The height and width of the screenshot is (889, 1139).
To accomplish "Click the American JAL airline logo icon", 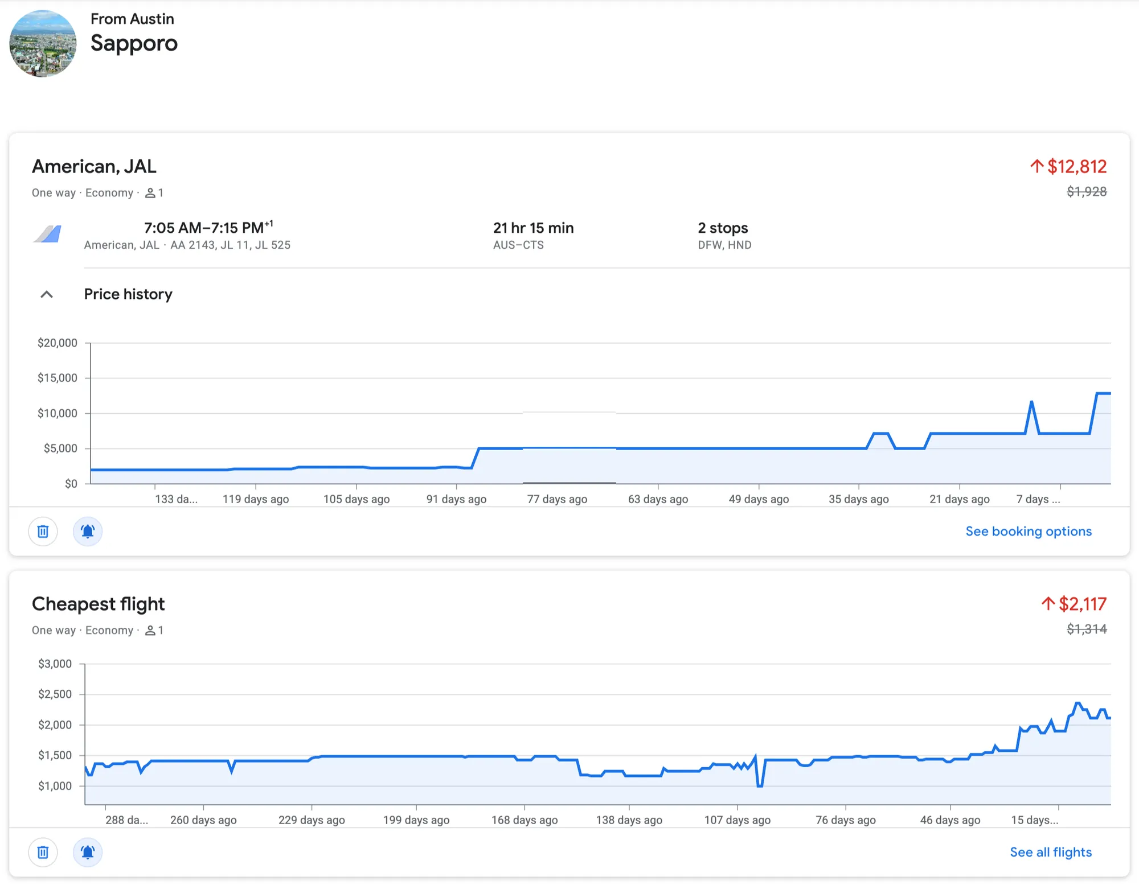I will point(47,234).
